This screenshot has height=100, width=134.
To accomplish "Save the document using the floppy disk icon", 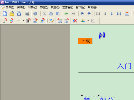I will tap(19, 14).
